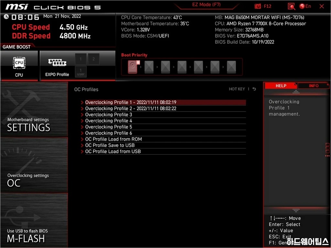Open the BIOS search icon
This screenshot has height=248, width=331.
pyautogui.click(x=291, y=6)
